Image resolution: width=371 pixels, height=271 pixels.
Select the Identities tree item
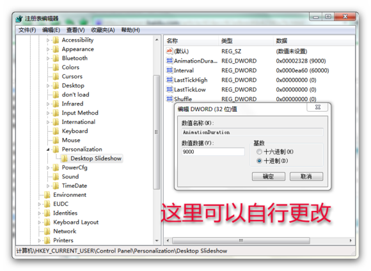65,213
